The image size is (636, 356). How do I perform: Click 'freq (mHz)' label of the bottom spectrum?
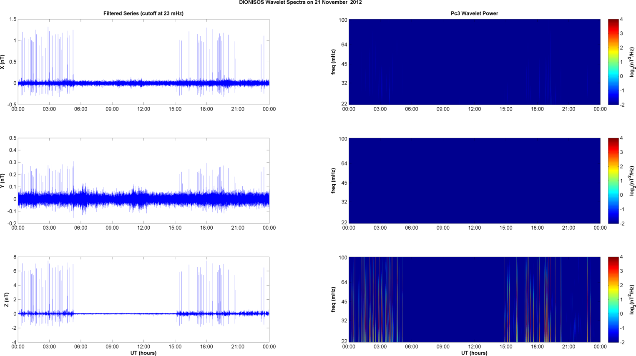click(333, 300)
